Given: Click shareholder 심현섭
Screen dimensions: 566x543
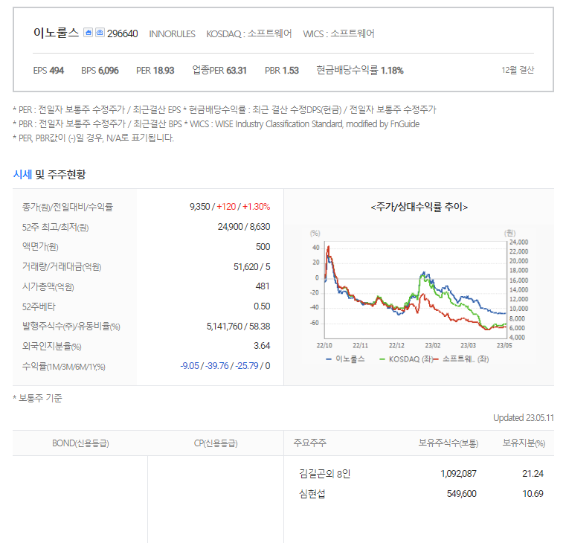Looking at the screenshot, I should click(312, 494).
